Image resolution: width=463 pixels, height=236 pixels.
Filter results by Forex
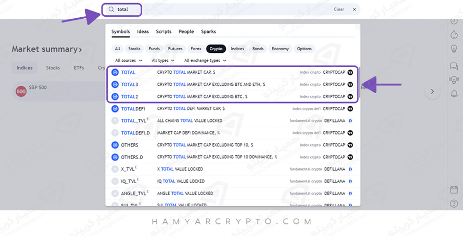(196, 49)
